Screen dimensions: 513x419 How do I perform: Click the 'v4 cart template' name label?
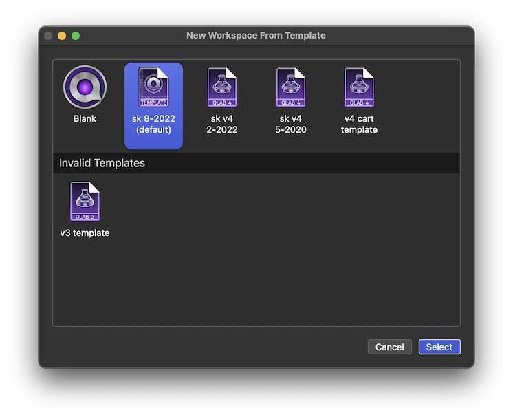(359, 124)
